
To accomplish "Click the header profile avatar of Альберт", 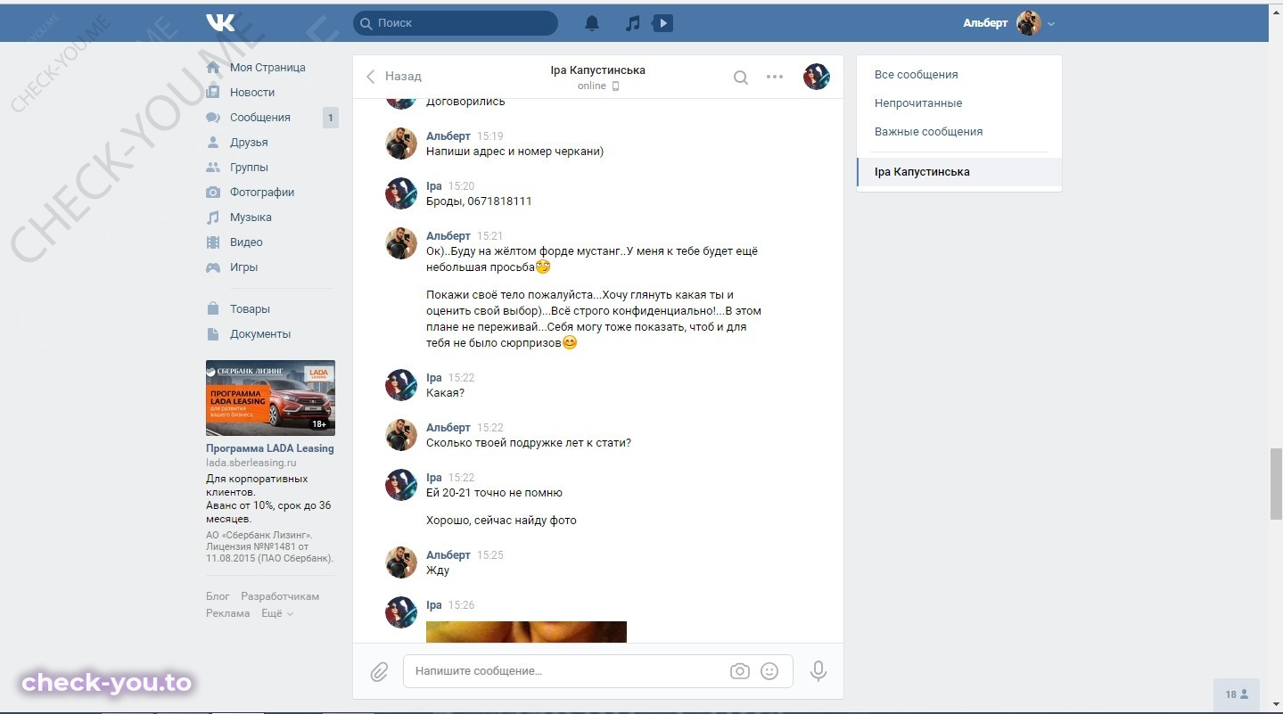I will 1029,23.
